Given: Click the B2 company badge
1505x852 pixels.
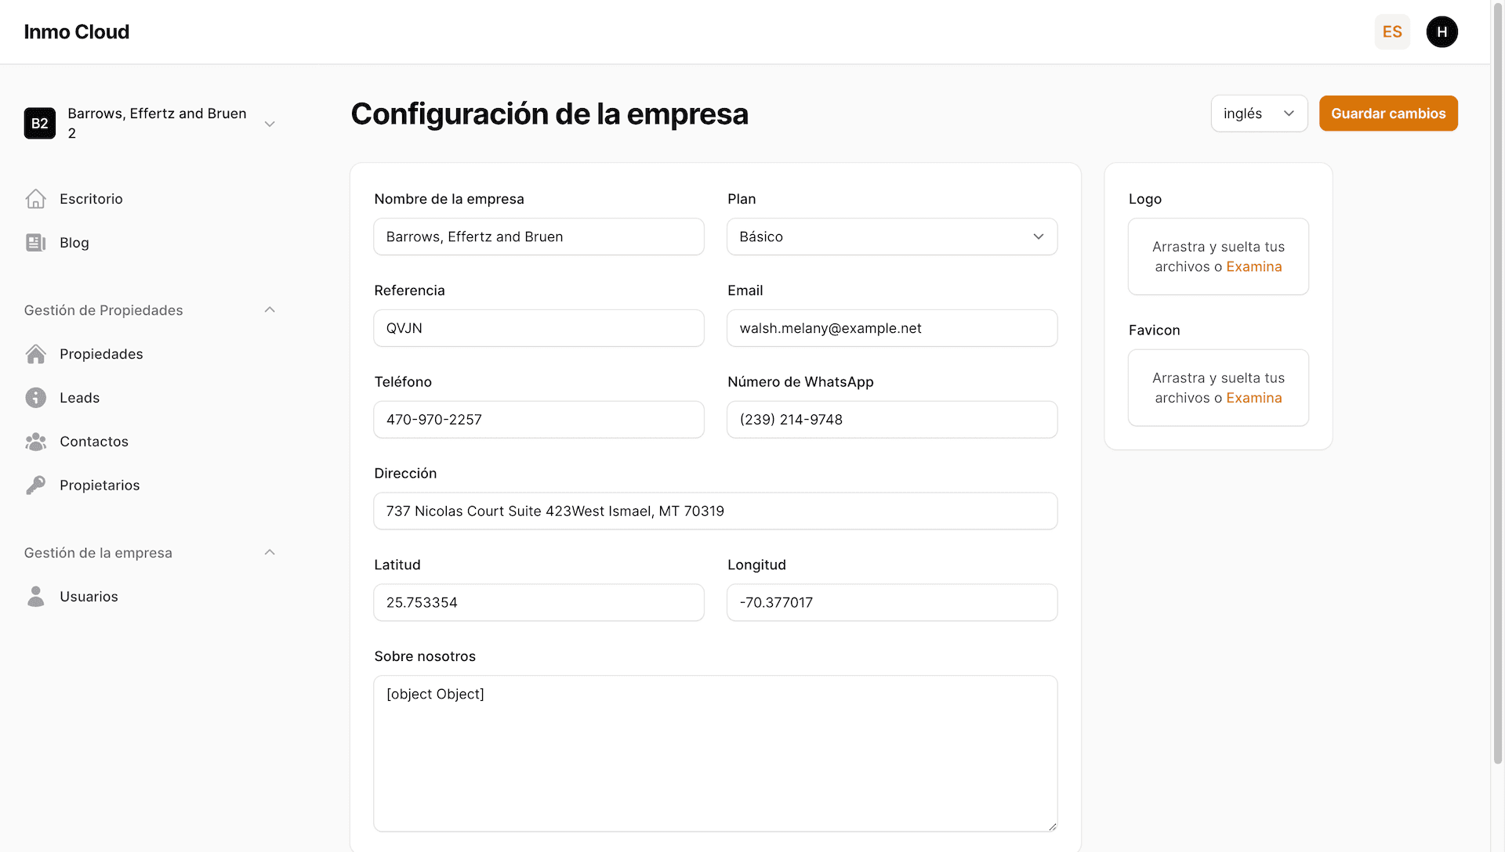Looking at the screenshot, I should tap(40, 124).
